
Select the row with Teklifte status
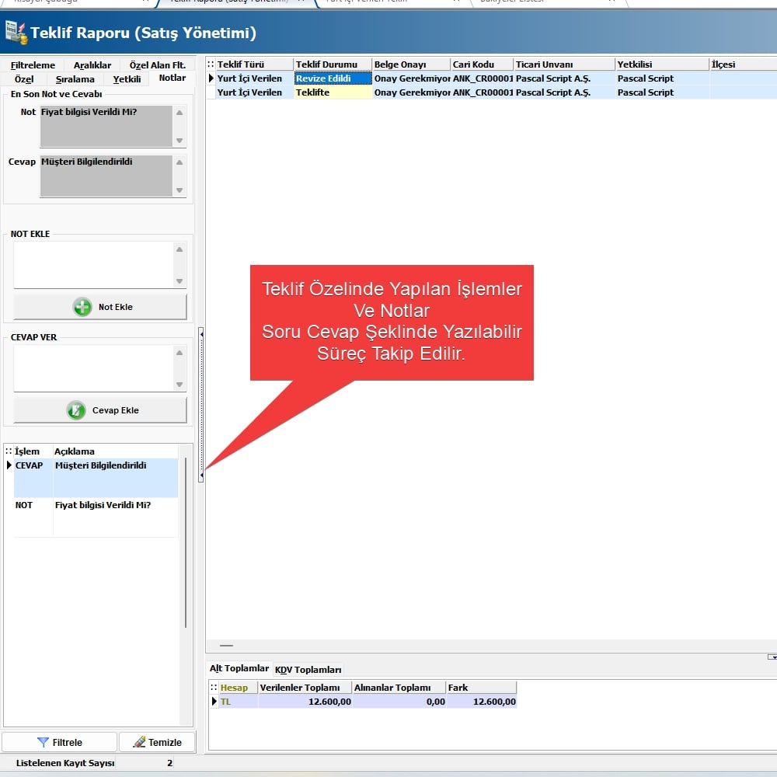(333, 92)
